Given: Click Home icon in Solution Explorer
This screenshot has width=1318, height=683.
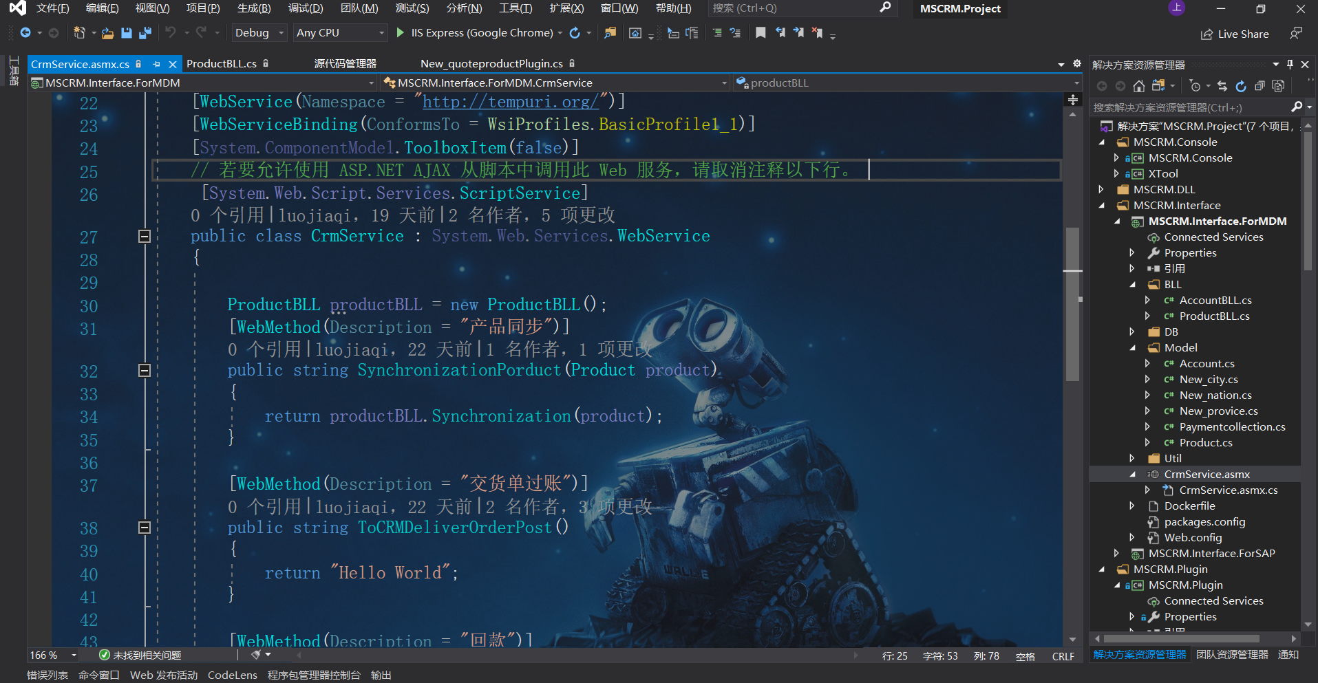Looking at the screenshot, I should (x=1139, y=86).
